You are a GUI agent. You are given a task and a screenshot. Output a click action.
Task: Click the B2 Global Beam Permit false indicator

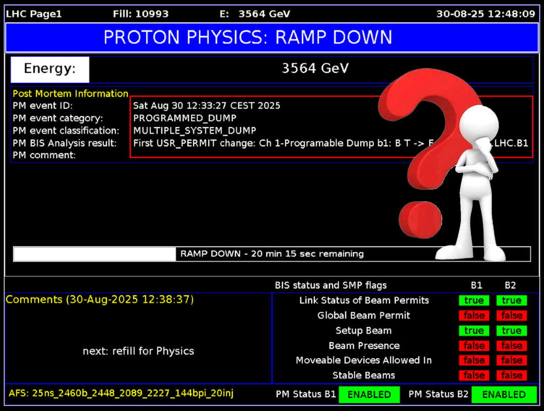512,315
